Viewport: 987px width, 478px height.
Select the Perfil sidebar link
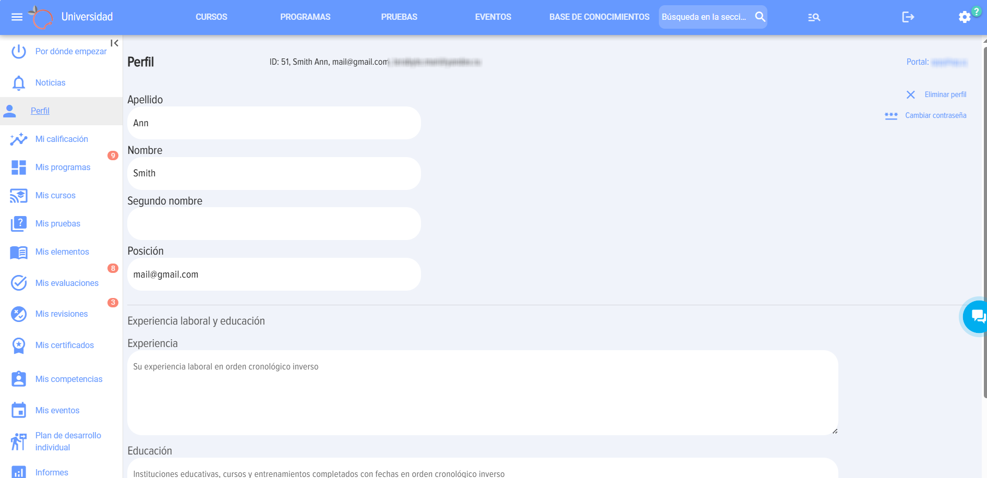point(40,111)
